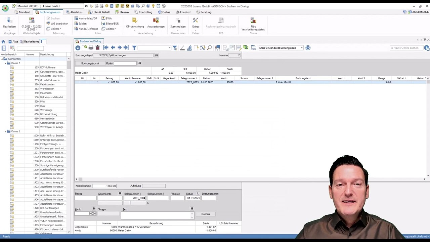Viewport: 430px width, 242px height.
Task: Open Kunde/Lieferant in ribbon
Action: [x=86, y=29]
